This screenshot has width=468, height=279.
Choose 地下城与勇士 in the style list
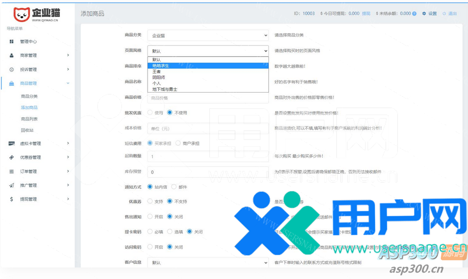[208, 89]
